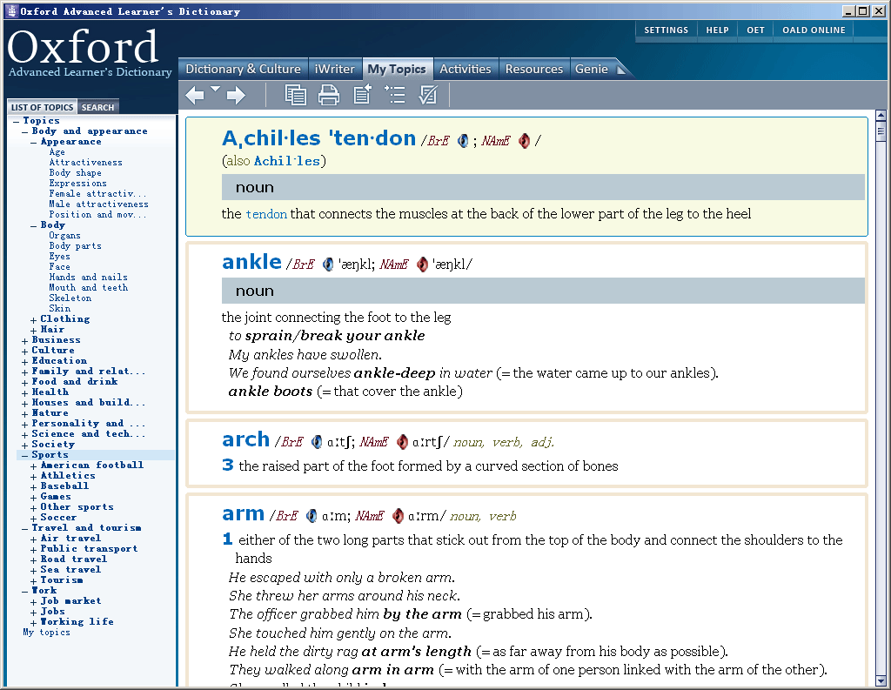Click the vertical scrollbar down arrow
Image resolution: width=891 pixels, height=690 pixels.
[881, 680]
